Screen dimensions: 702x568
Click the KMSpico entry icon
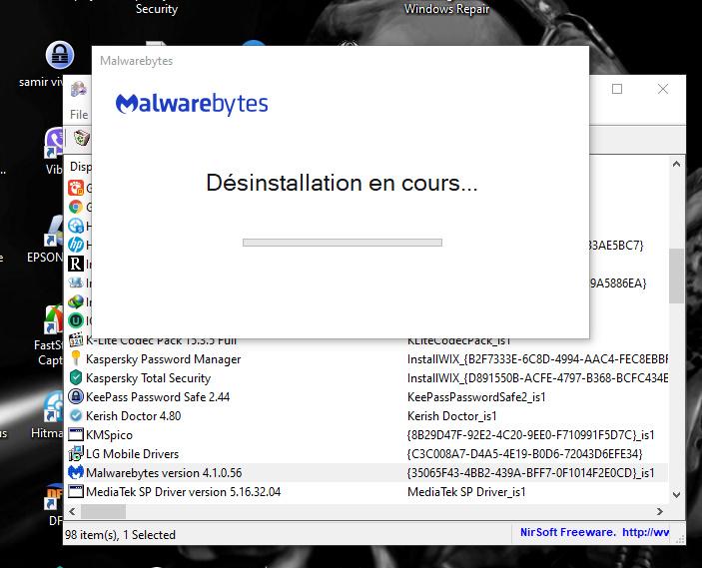click(x=76, y=434)
